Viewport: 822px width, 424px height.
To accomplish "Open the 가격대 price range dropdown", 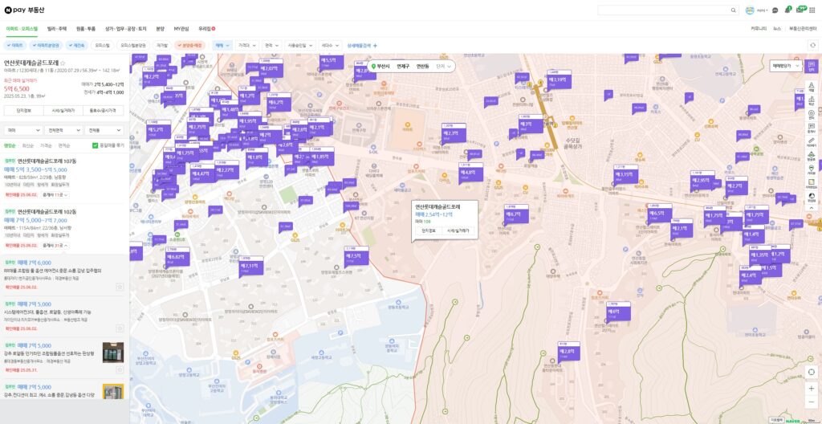I will (x=246, y=46).
